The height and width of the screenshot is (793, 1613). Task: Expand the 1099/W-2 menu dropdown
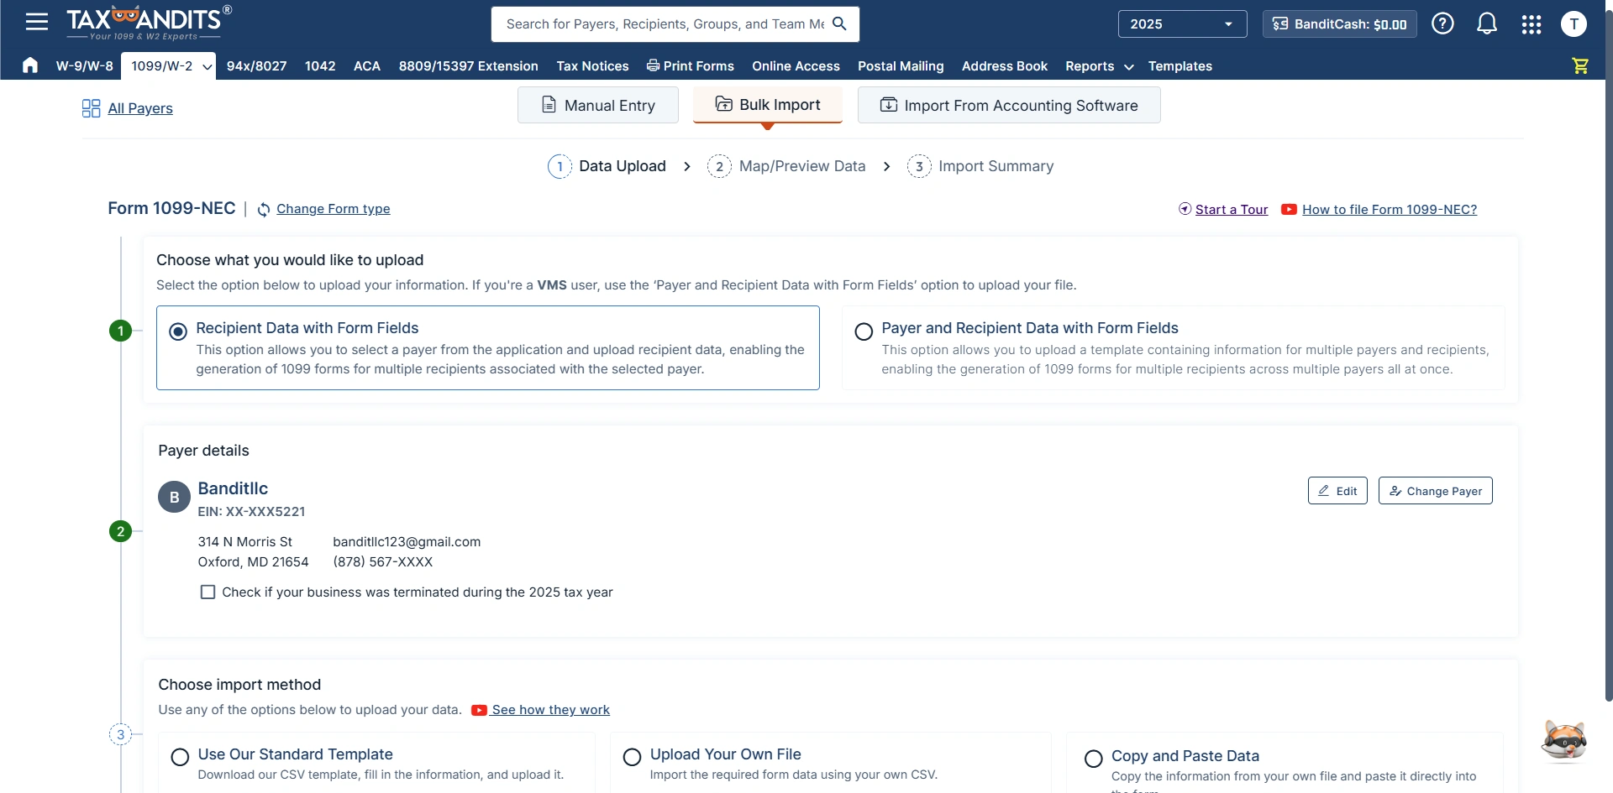click(207, 66)
